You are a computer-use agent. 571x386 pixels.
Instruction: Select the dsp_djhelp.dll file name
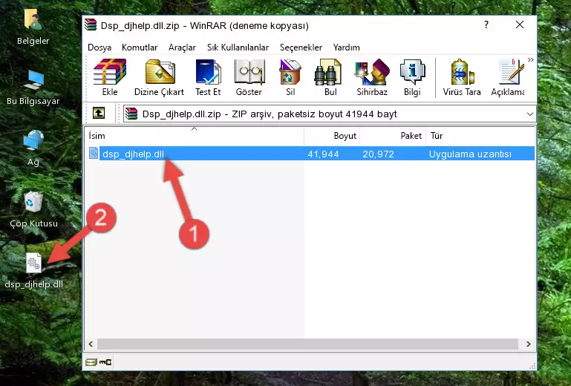click(x=133, y=154)
